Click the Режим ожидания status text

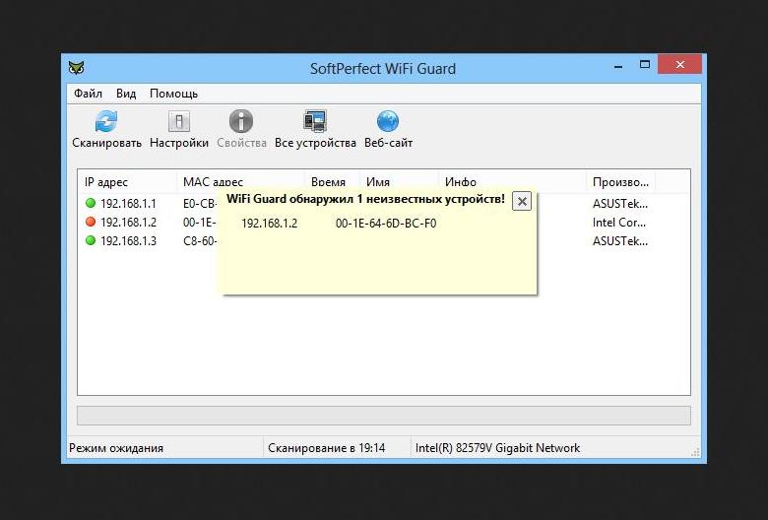[116, 448]
